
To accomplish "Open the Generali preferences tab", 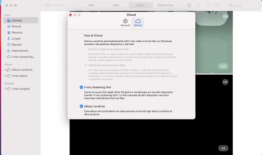I will click(x=125, y=23).
